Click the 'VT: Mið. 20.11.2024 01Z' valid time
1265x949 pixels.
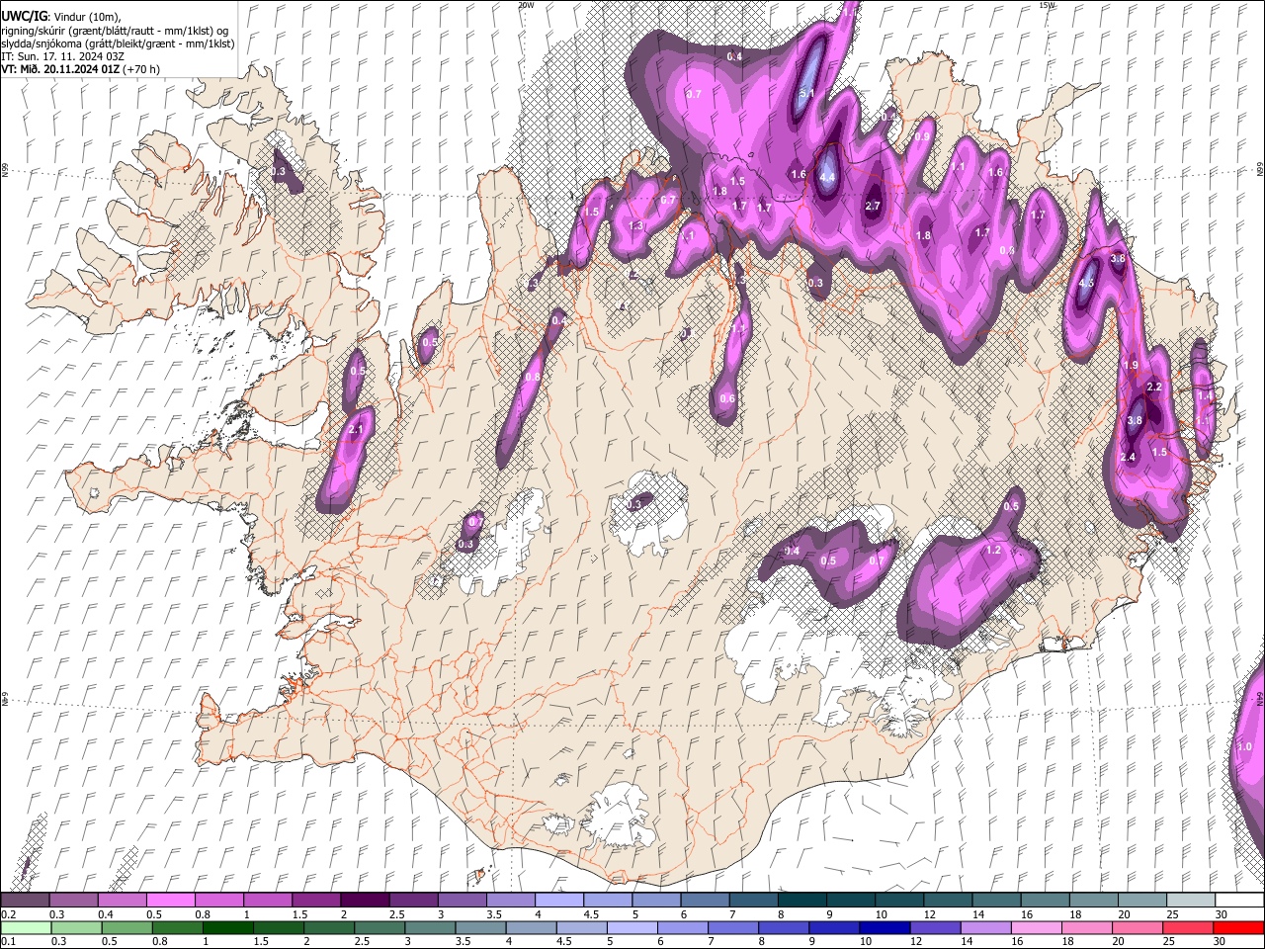click(x=60, y=69)
